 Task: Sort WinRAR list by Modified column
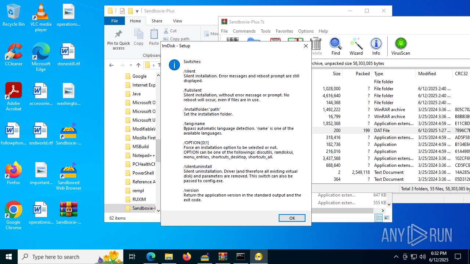[434, 73]
